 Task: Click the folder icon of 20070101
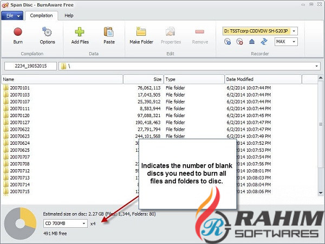pyautogui.click(x=6, y=87)
